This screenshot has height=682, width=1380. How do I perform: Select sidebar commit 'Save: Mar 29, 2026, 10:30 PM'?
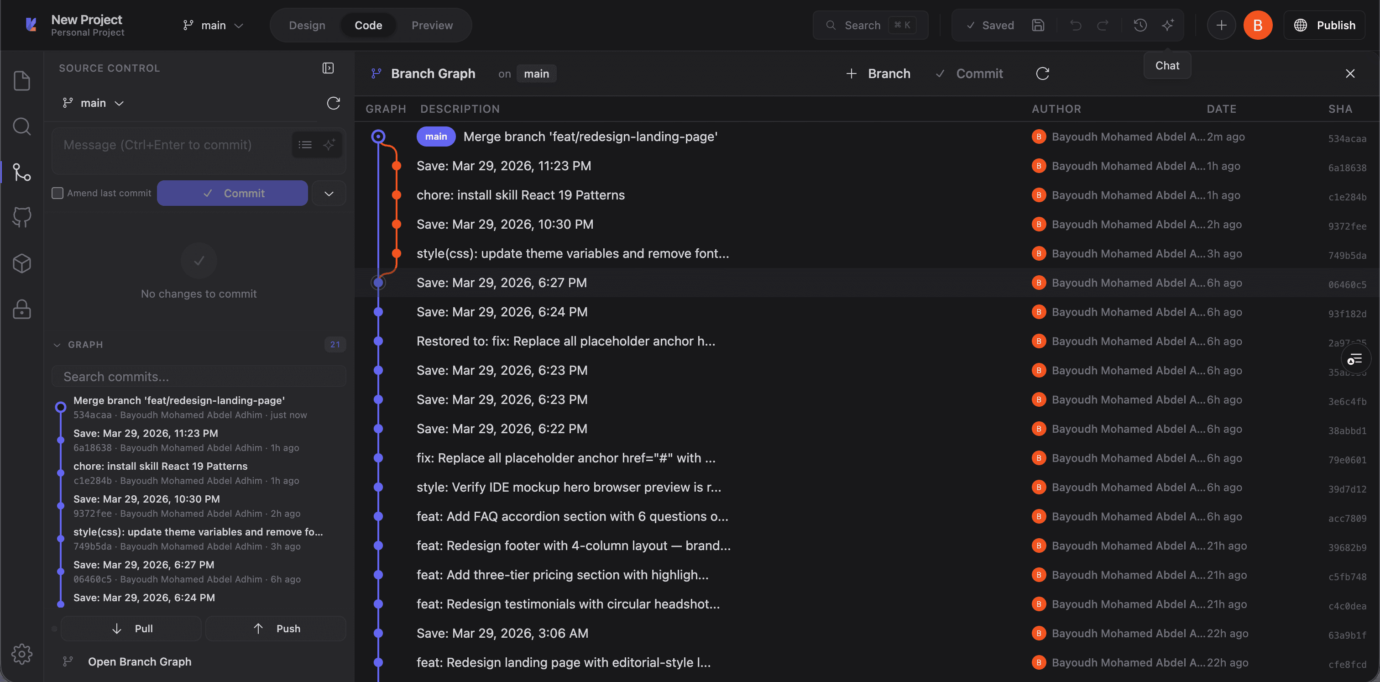[198, 505]
